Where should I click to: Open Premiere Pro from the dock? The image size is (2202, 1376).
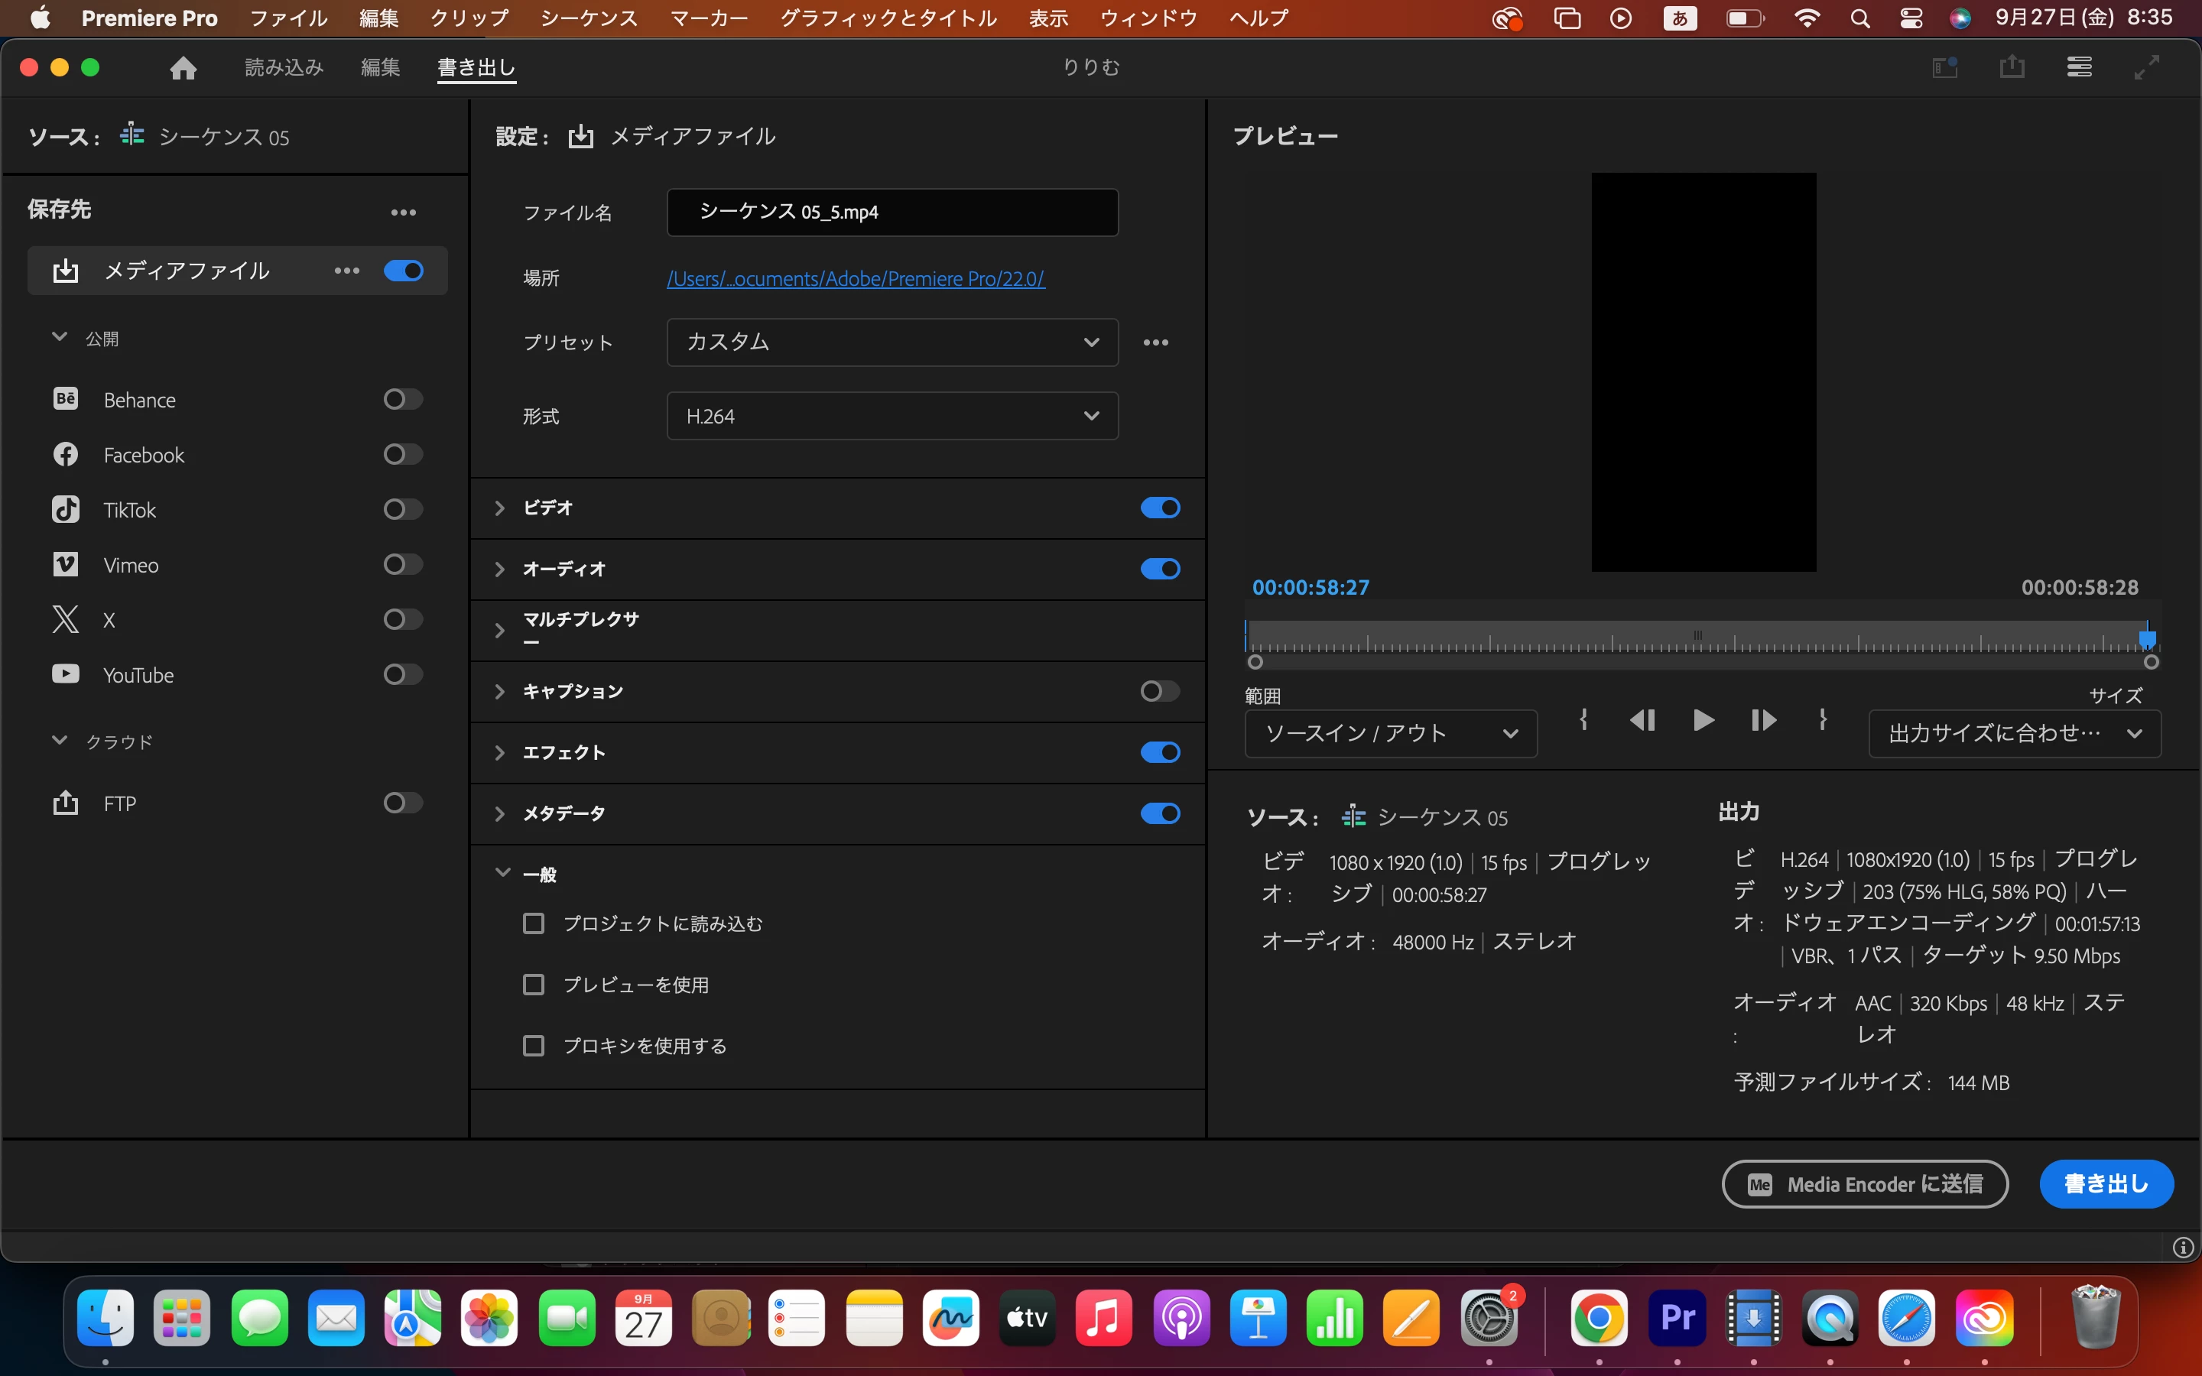coord(1677,1319)
